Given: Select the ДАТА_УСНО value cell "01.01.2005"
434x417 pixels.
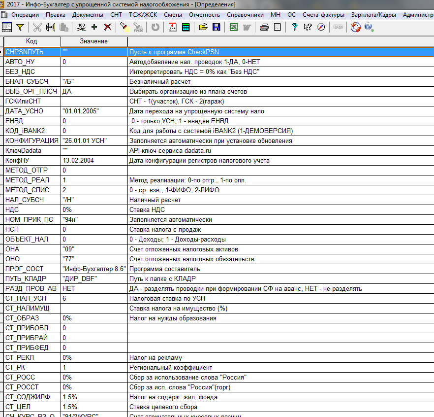Looking at the screenshot, I should (93, 111).
